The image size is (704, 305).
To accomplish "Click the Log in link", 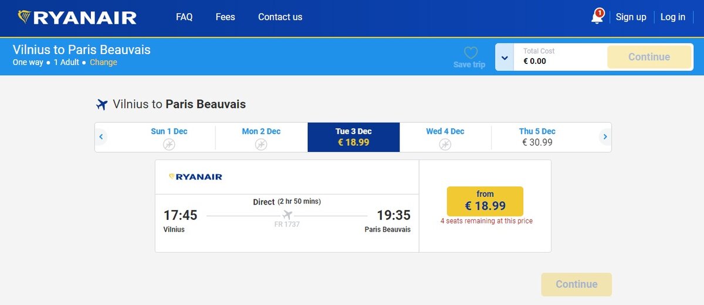I will (672, 17).
